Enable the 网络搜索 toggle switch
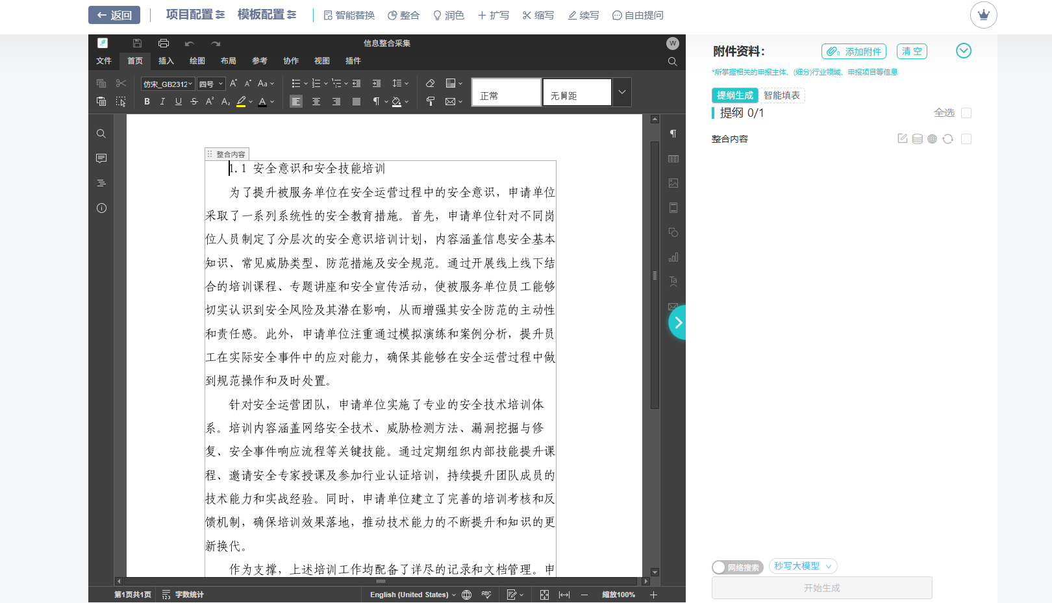Viewport: 1052px width, 603px height. (x=719, y=567)
